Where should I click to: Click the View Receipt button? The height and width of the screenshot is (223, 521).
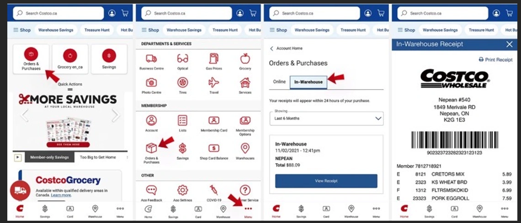(x=326, y=181)
